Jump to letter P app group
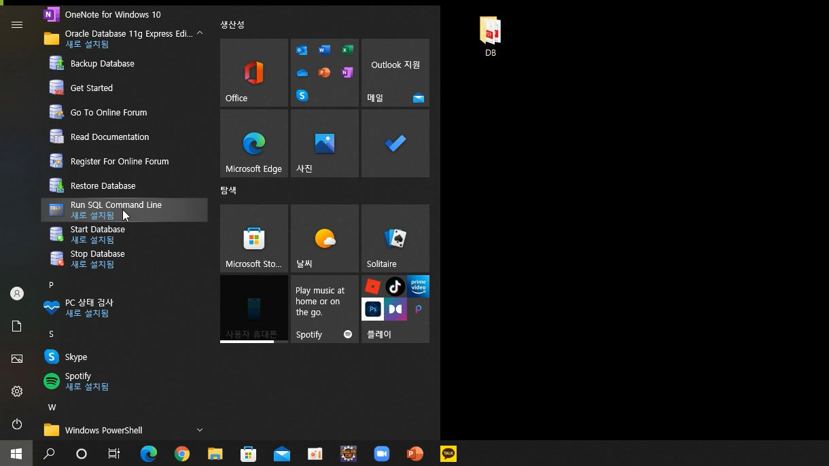 (51, 285)
